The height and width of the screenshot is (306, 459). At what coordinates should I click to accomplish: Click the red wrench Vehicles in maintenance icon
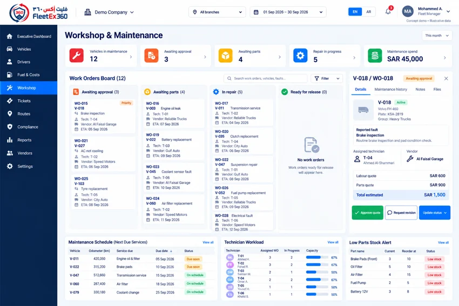point(76,56)
